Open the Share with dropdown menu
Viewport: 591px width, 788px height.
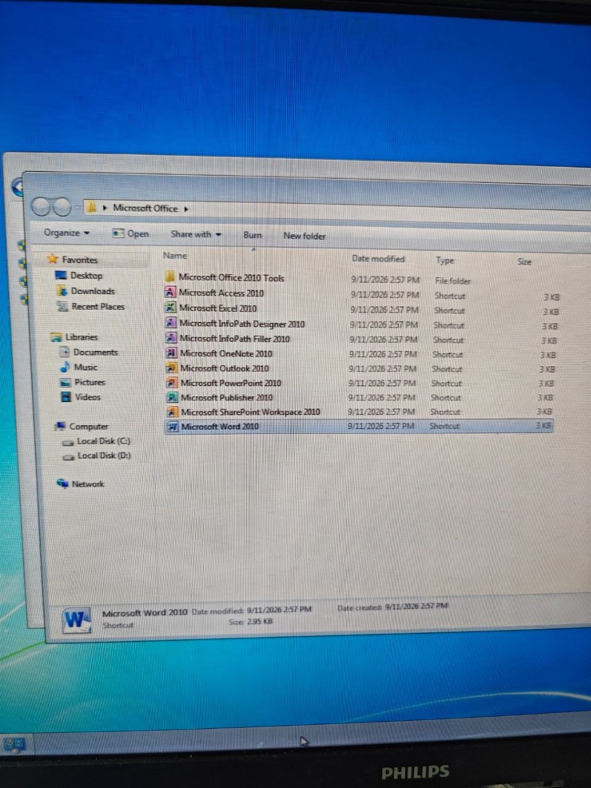coord(196,234)
